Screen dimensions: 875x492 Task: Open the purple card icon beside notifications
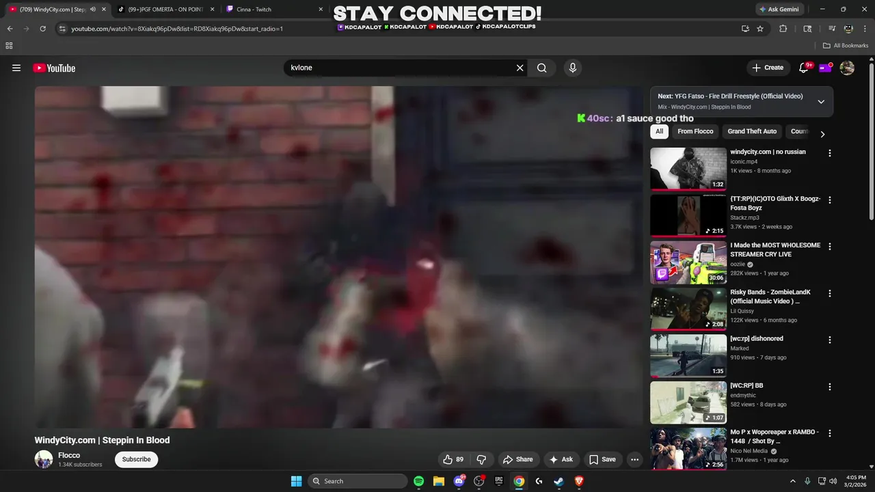tap(825, 68)
